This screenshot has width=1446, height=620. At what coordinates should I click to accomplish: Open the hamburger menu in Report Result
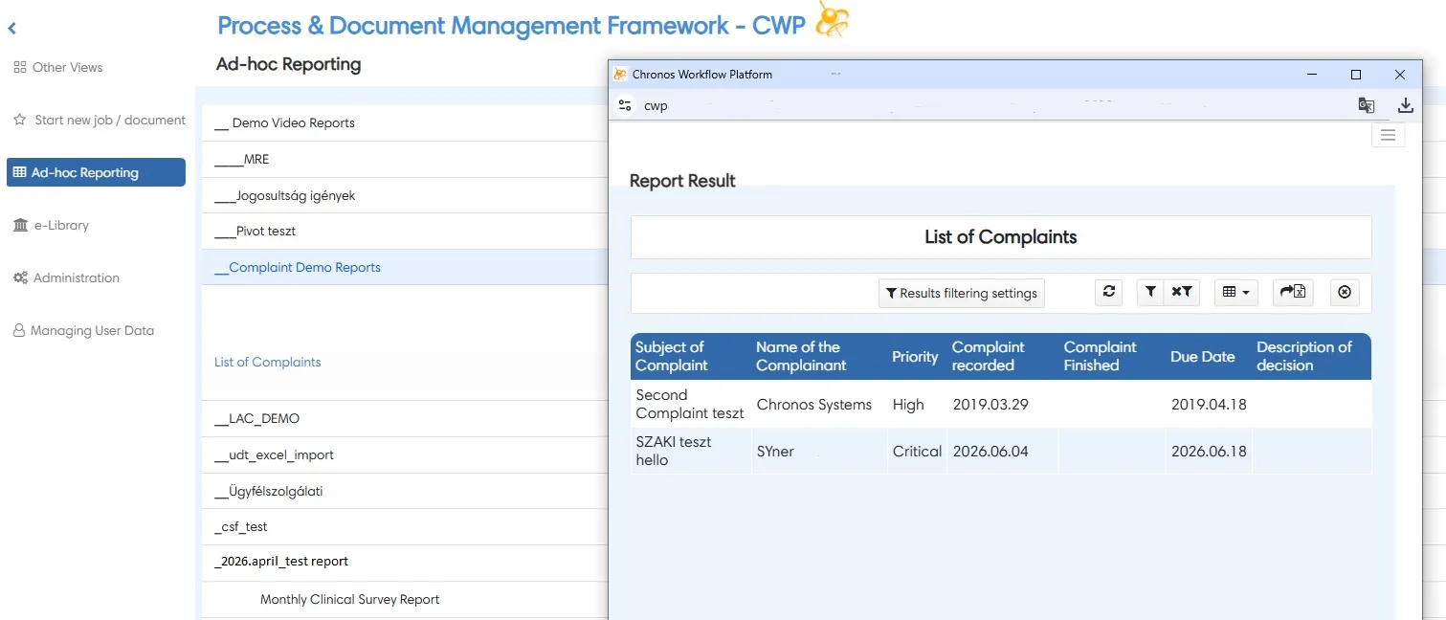click(x=1388, y=135)
